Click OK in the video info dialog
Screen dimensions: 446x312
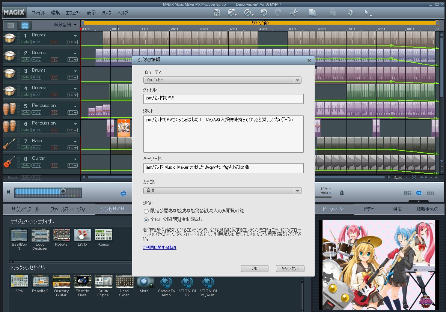pos(255,268)
